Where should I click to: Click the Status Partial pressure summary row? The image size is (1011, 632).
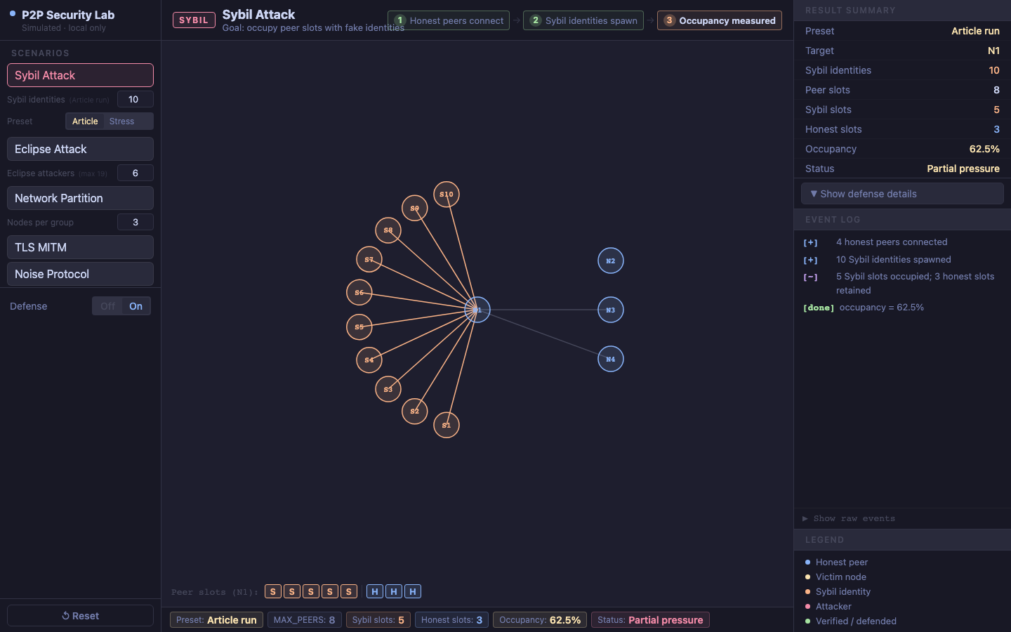tap(902, 169)
